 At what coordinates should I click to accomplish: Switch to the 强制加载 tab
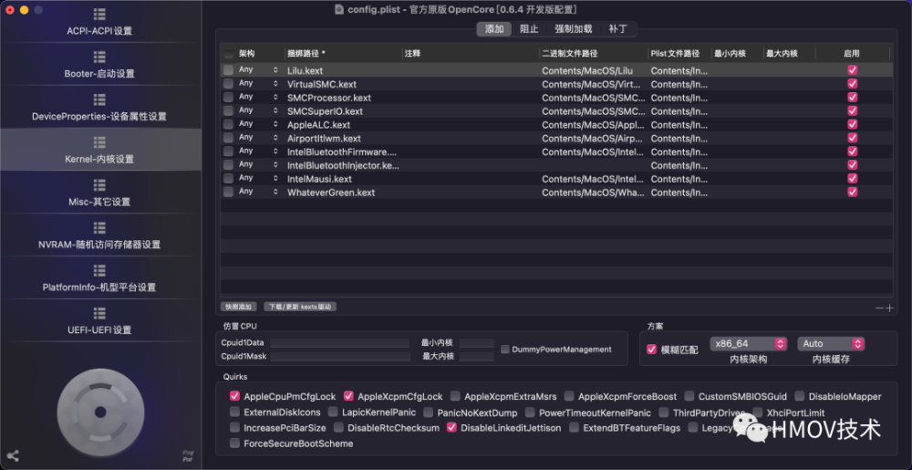(x=573, y=29)
